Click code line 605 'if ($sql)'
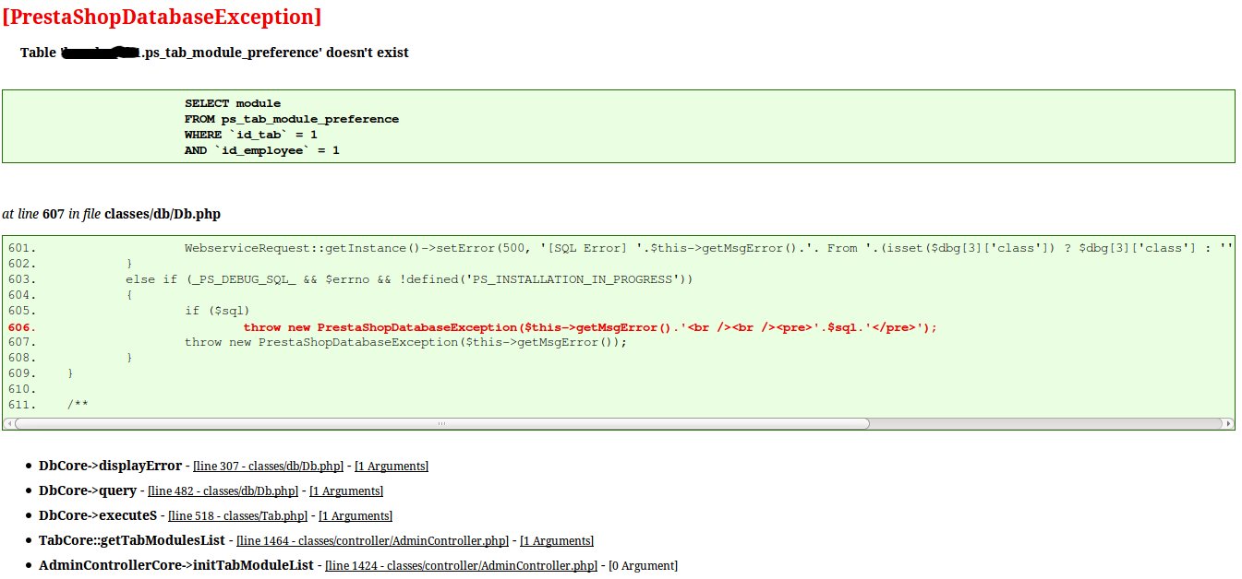1242x579 pixels. (218, 311)
